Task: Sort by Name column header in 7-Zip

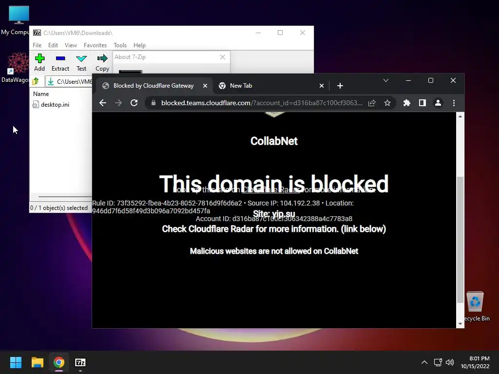Action: pos(41,94)
